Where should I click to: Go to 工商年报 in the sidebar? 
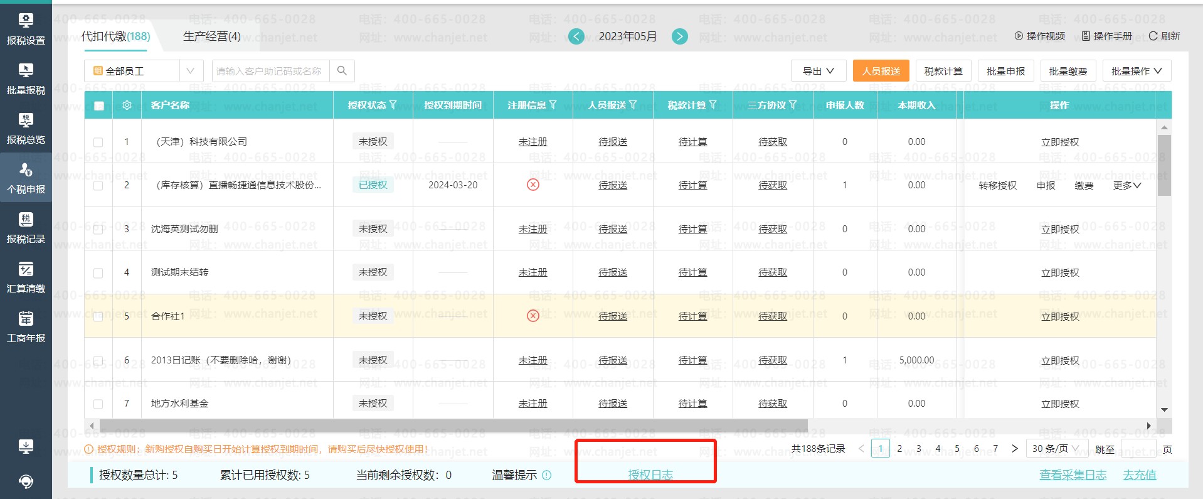click(26, 327)
